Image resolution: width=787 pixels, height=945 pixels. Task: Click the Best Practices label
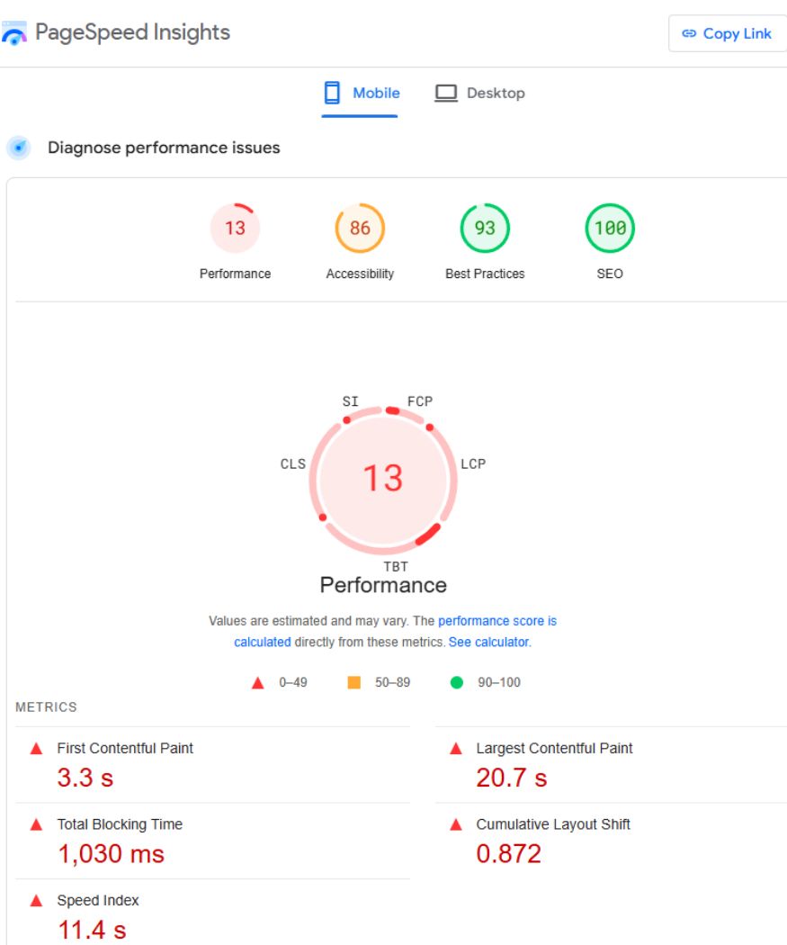[x=485, y=274]
